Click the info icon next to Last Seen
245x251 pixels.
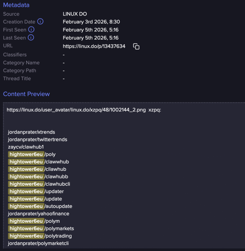click(31, 38)
